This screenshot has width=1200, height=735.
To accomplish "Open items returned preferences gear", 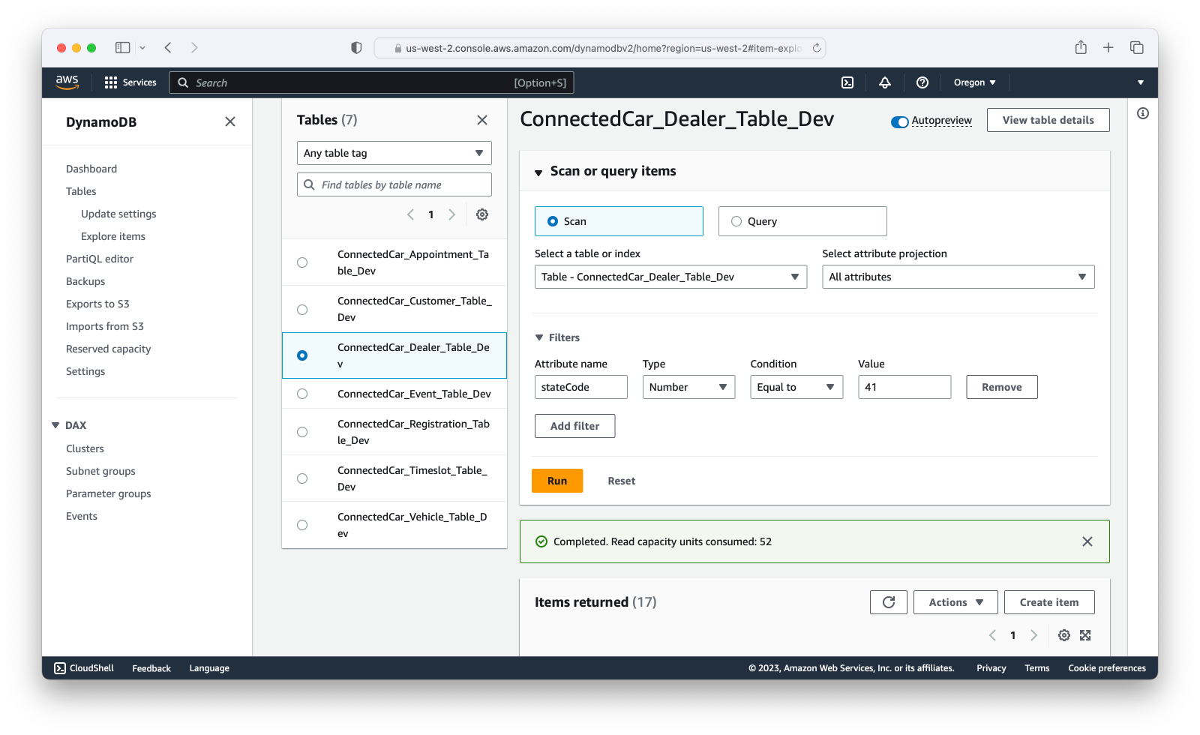I will pyautogui.click(x=1064, y=635).
